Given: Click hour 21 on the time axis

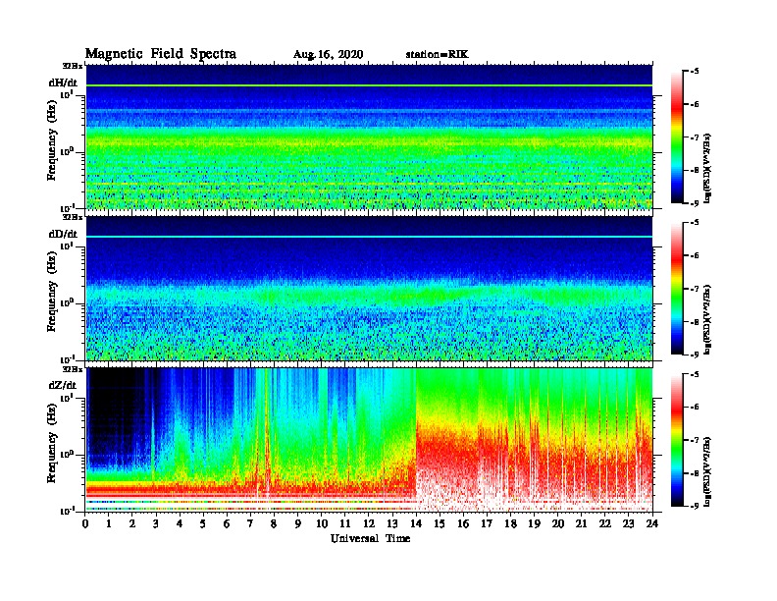Looking at the screenshot, I should pos(581,524).
